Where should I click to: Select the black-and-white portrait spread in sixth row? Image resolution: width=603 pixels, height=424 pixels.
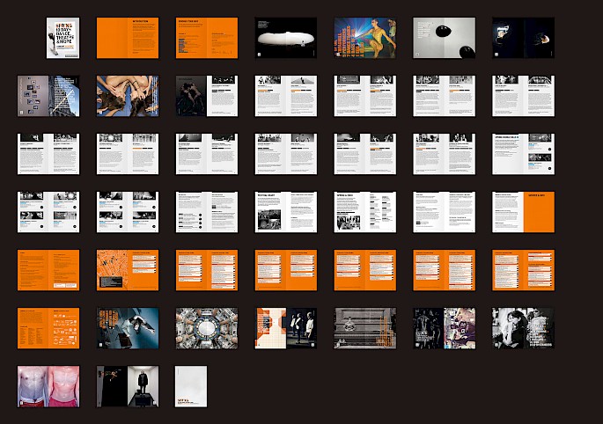click(x=523, y=328)
